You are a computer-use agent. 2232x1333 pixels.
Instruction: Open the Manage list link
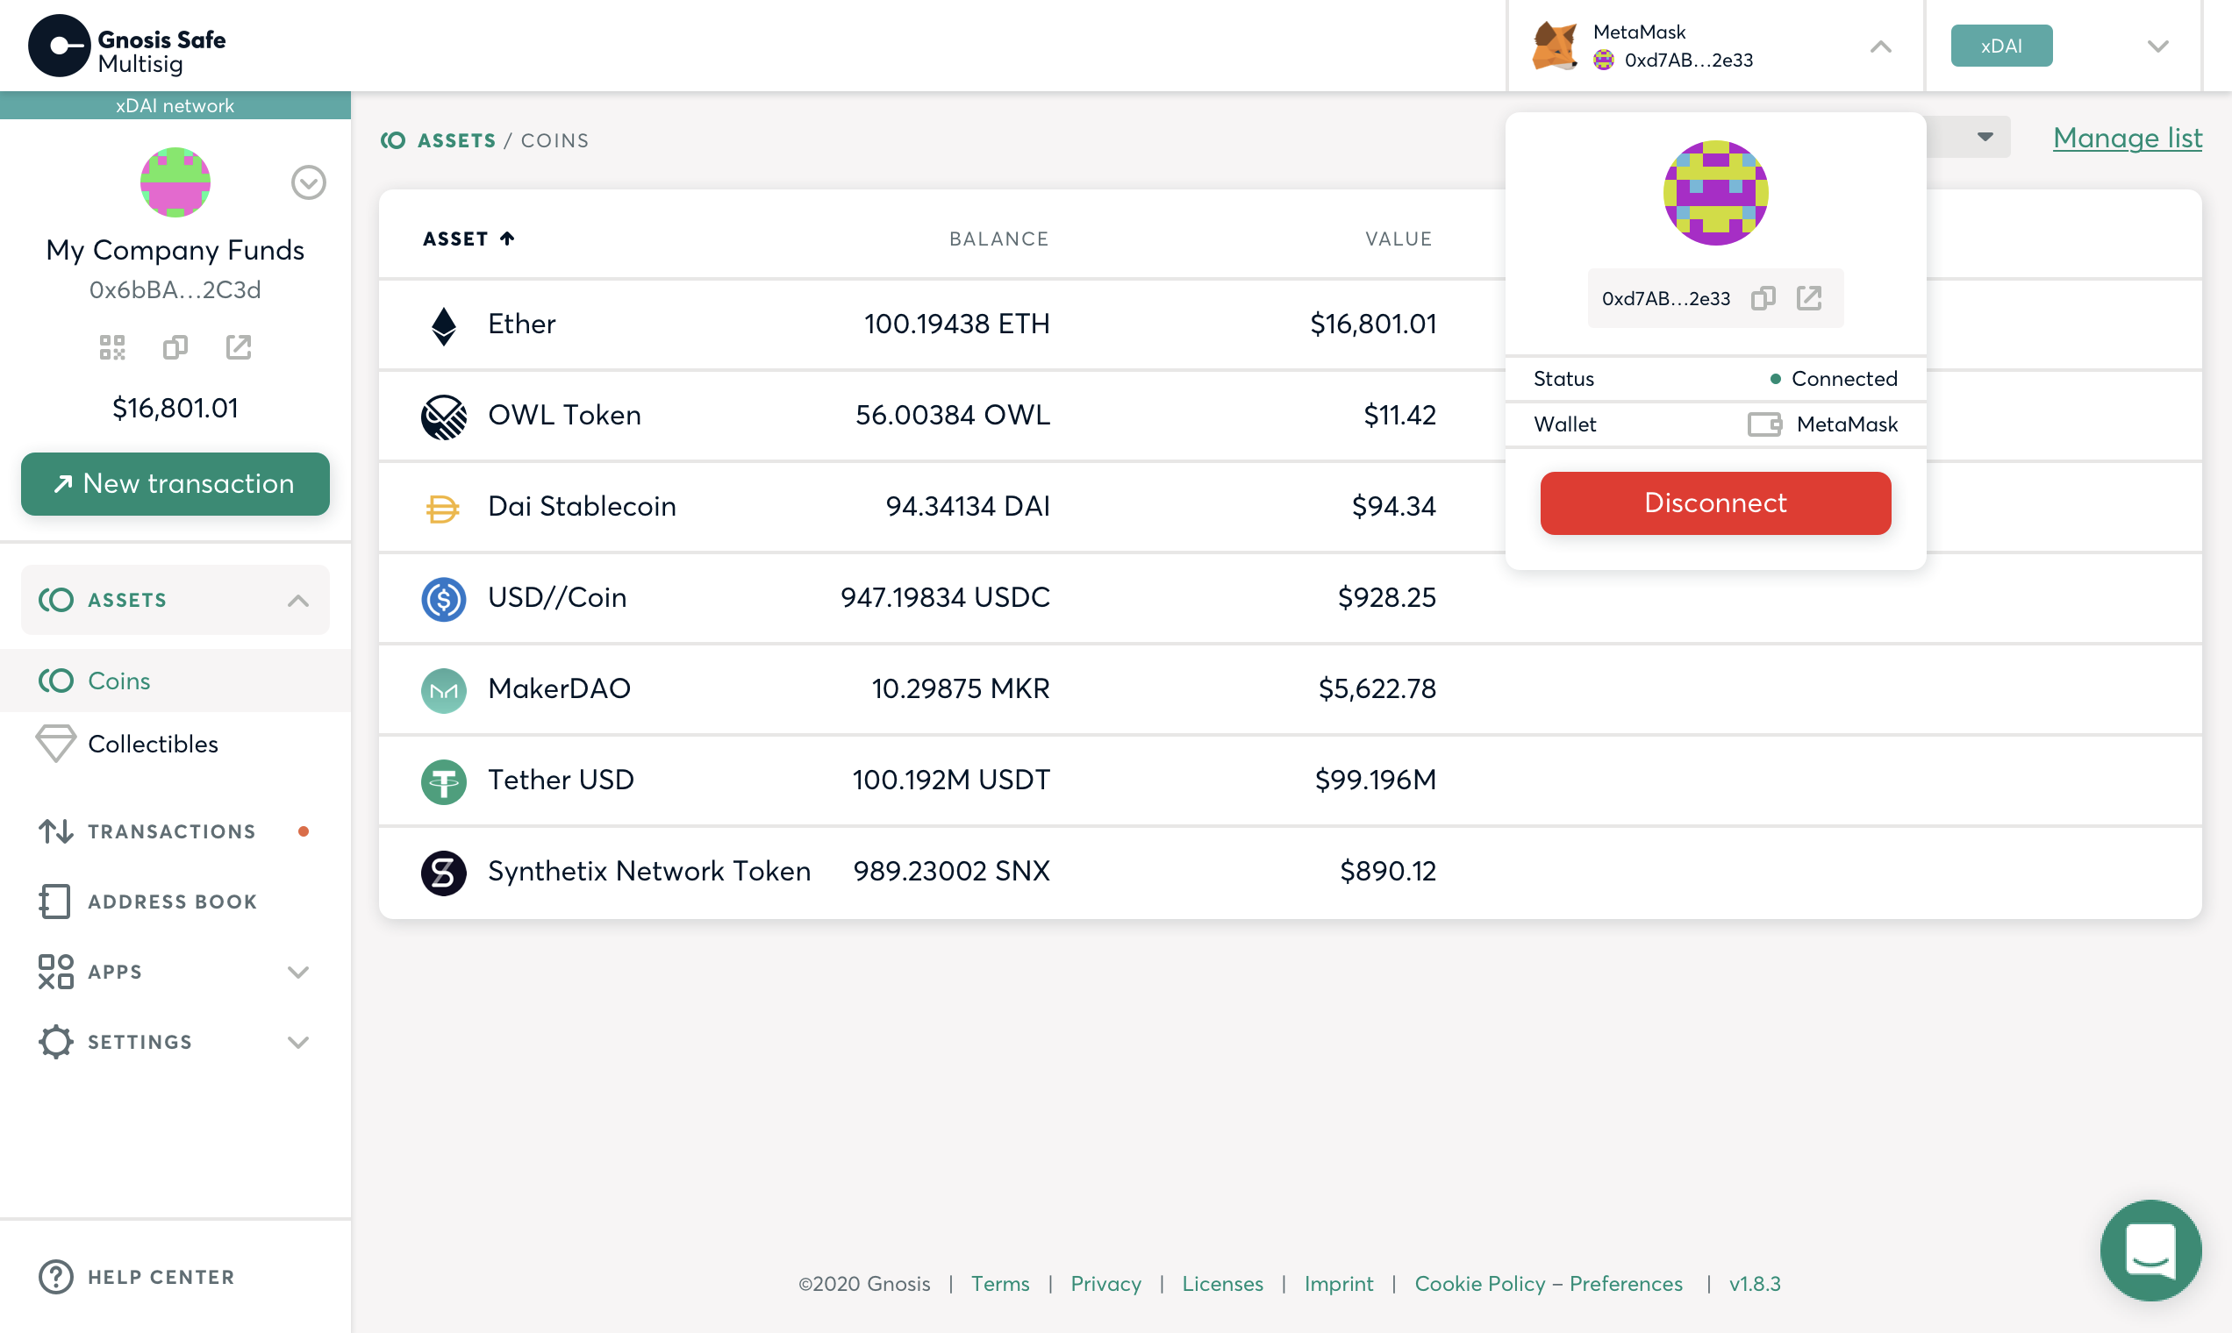pos(2127,138)
